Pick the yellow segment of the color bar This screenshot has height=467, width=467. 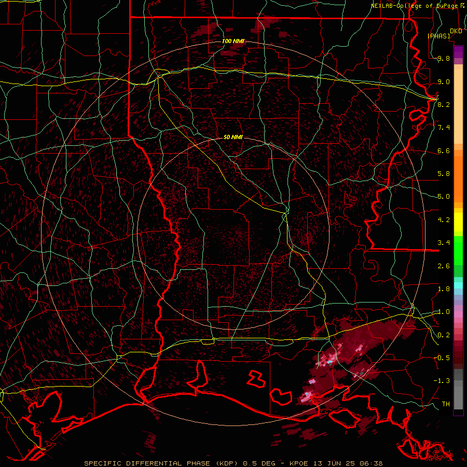[458, 222]
